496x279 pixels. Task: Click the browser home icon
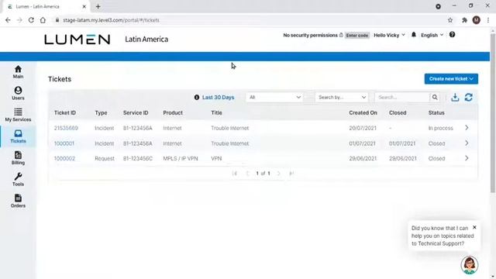[x=43, y=20]
